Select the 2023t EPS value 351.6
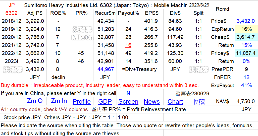Viewport: 258px width, 136px height. pyautogui.click(x=152, y=61)
